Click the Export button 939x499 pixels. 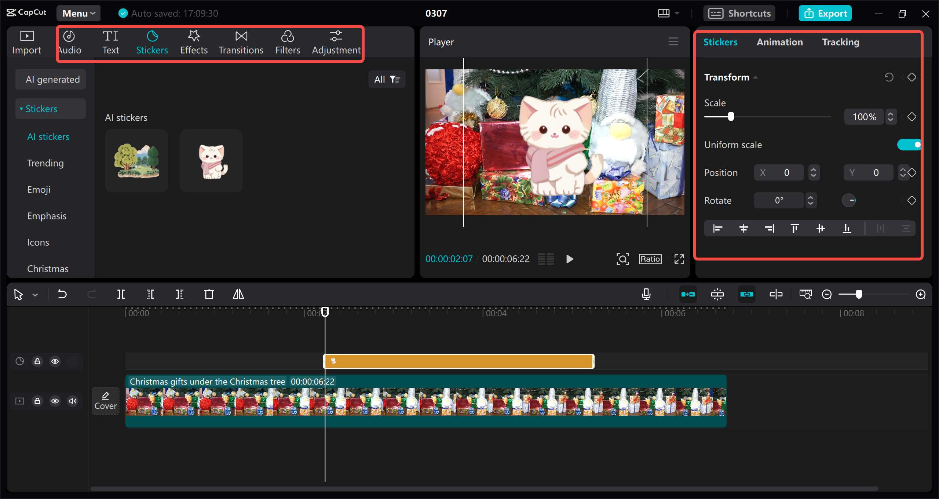pyautogui.click(x=825, y=13)
